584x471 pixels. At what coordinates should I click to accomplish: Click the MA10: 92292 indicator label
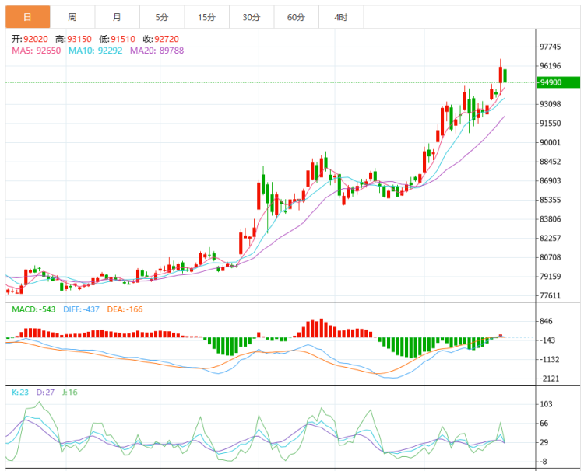tap(96, 51)
